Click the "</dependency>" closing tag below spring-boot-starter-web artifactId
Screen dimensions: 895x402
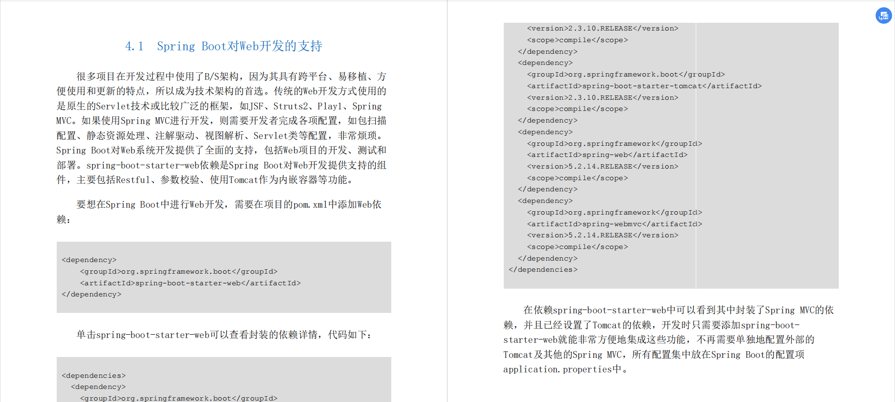[92, 294]
